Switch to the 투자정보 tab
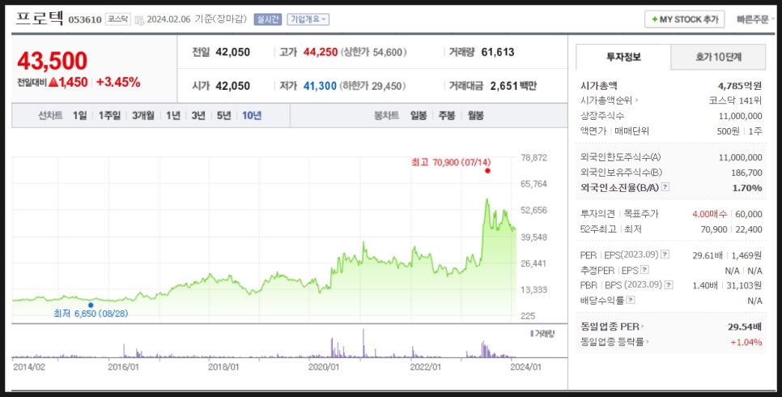Viewport: 782px width, 397px height. 623,57
